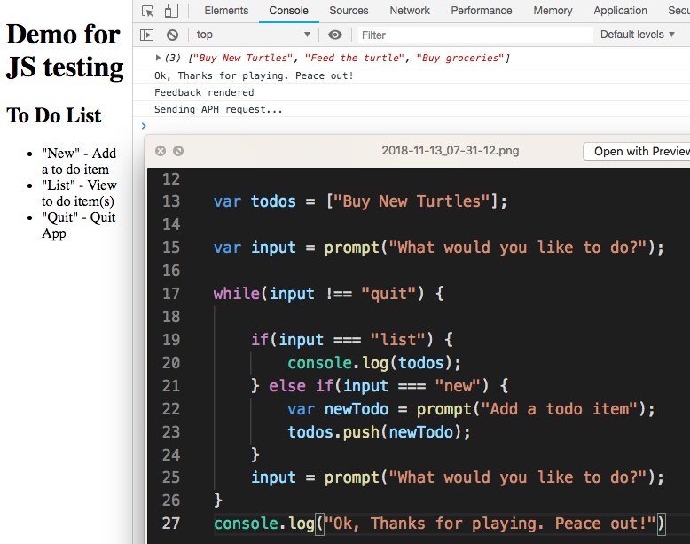Activate the inspect element picker icon
This screenshot has height=544, width=690.
(x=148, y=11)
